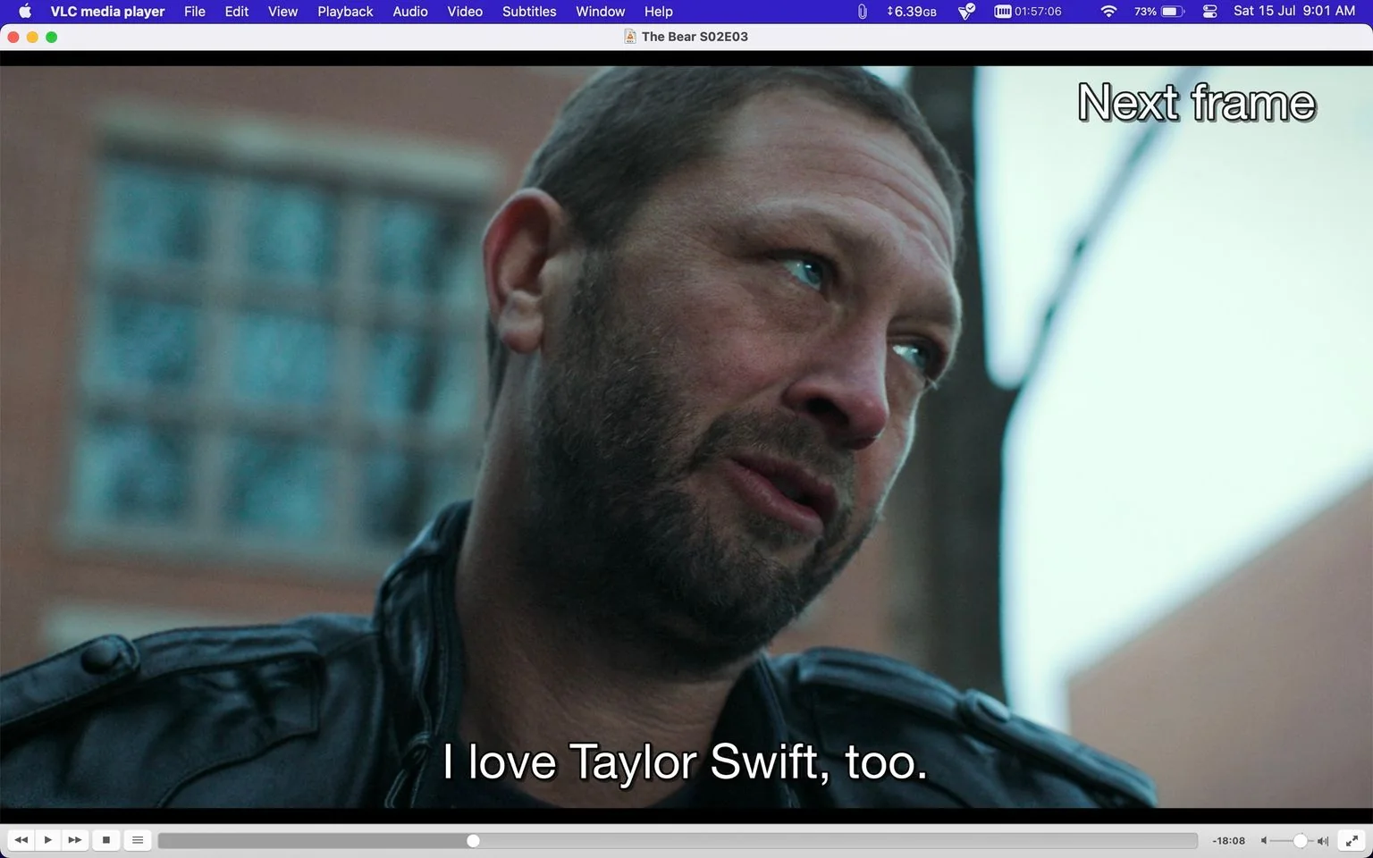The image size is (1373, 858).
Task: Stop playback with the stop button
Action: [x=106, y=840]
